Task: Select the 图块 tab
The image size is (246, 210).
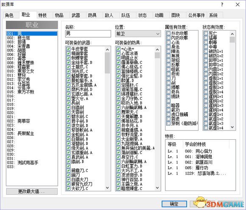Action: coord(176,15)
